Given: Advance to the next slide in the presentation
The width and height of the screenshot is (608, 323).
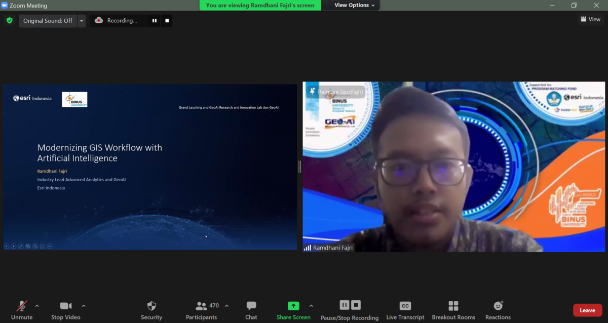Looking at the screenshot, I should [x=14, y=247].
